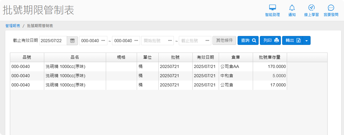344x135 pixels.
Task: Go to 管理報表 breadcrumb link
Action: pyautogui.click(x=13, y=26)
